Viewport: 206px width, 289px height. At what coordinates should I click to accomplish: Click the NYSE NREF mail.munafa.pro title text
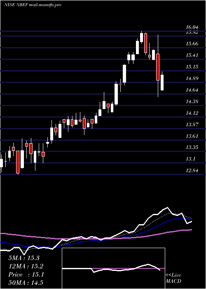(x=33, y=5)
